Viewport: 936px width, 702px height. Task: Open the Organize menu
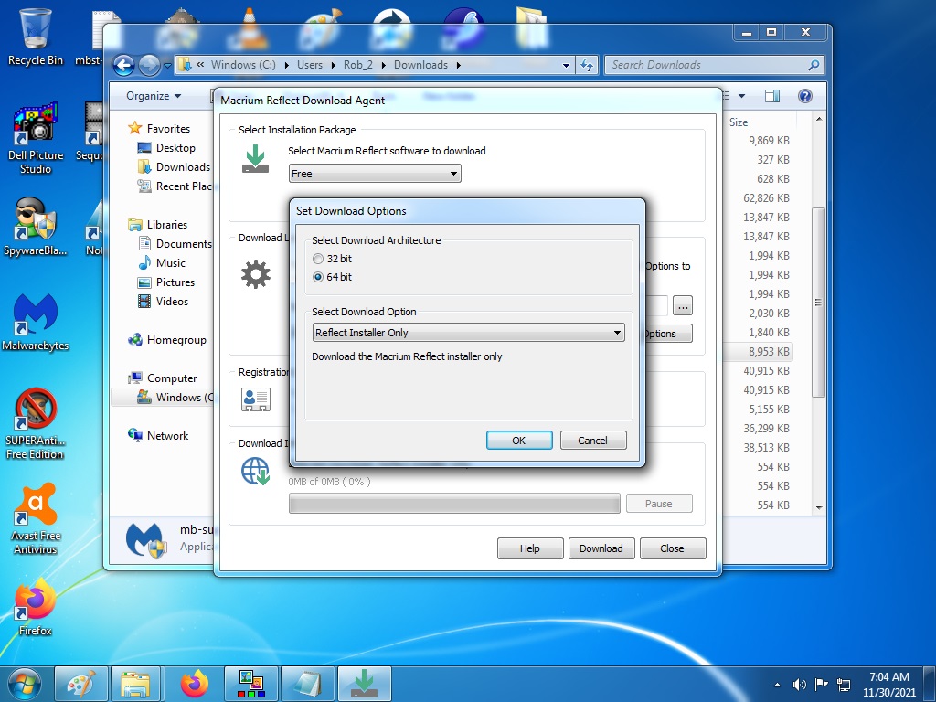click(154, 96)
